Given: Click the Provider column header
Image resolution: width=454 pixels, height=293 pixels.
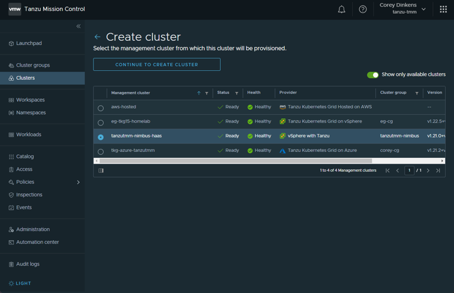Looking at the screenshot, I should [288, 92].
